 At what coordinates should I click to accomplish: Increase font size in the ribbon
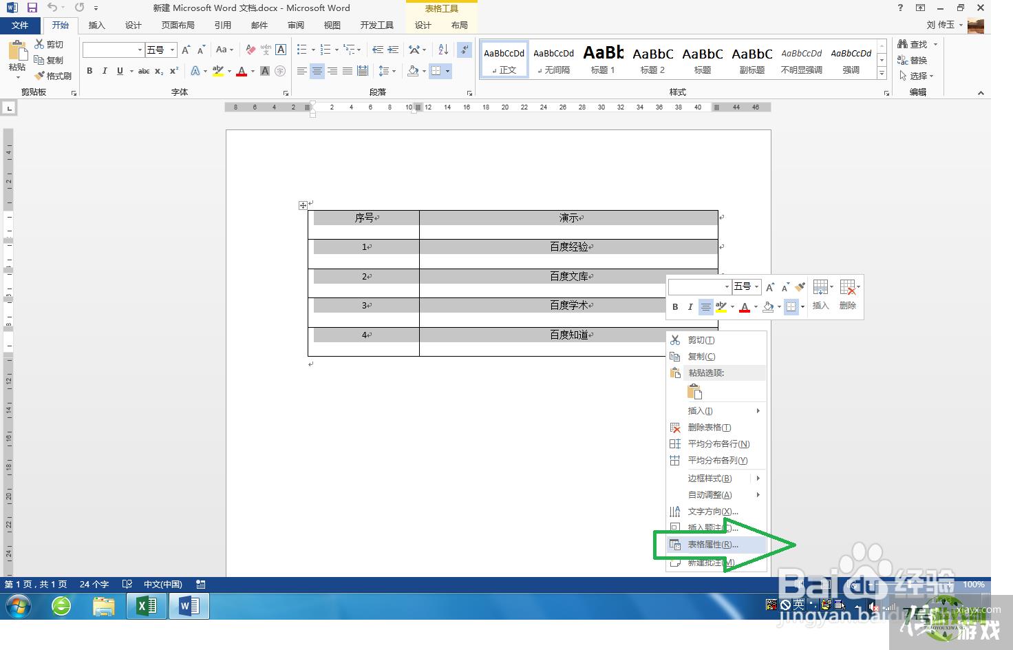[186, 50]
